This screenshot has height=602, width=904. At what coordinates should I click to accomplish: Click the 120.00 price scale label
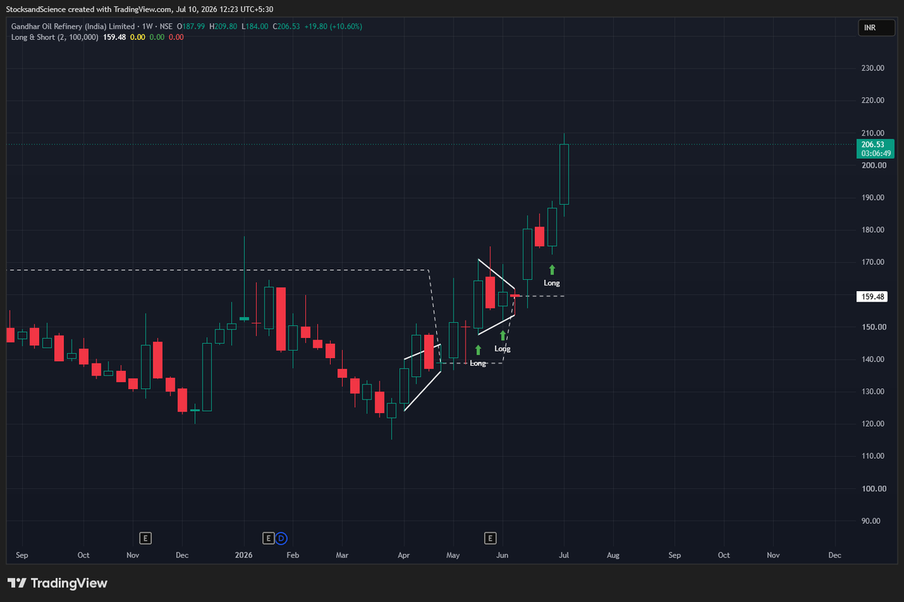[872, 424]
